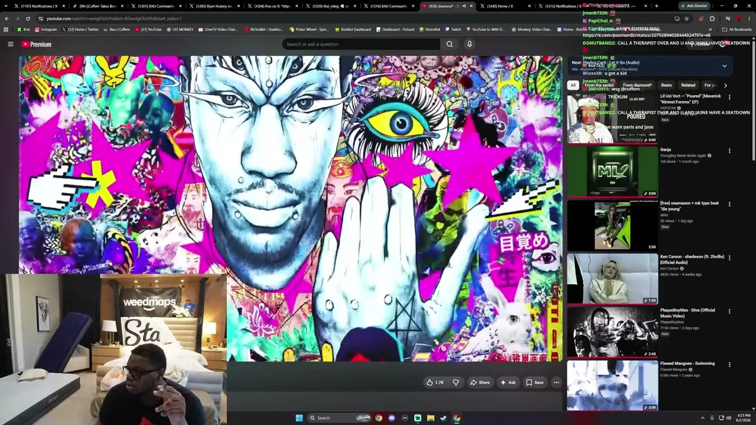Open the volume control in system tray
The width and height of the screenshot is (756, 425).
coord(728,418)
